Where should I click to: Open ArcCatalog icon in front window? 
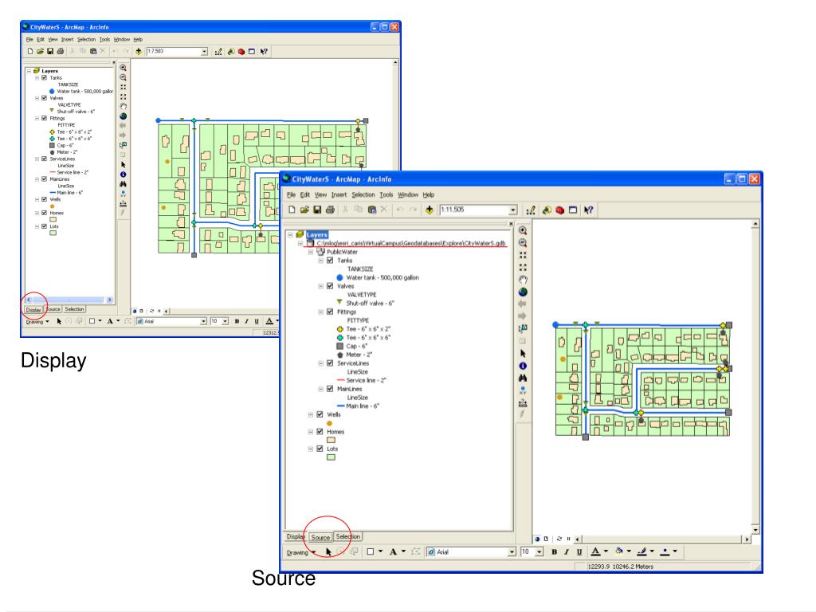(x=547, y=210)
